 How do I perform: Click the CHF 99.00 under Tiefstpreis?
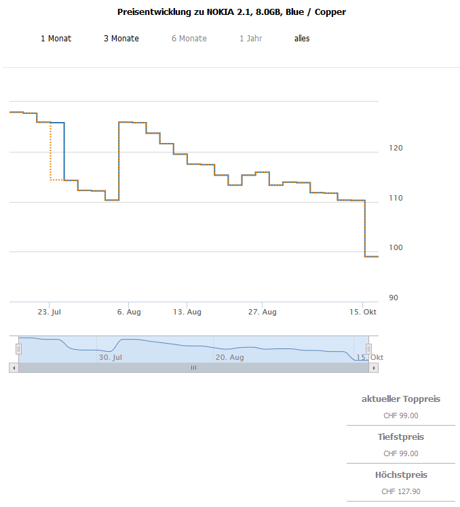click(x=401, y=453)
